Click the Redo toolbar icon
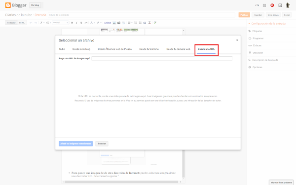Image resolution: width=296 pixels, height=185 pixels. 36,23
